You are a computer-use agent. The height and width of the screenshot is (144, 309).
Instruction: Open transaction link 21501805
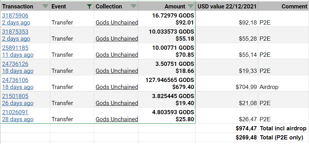[15, 96]
